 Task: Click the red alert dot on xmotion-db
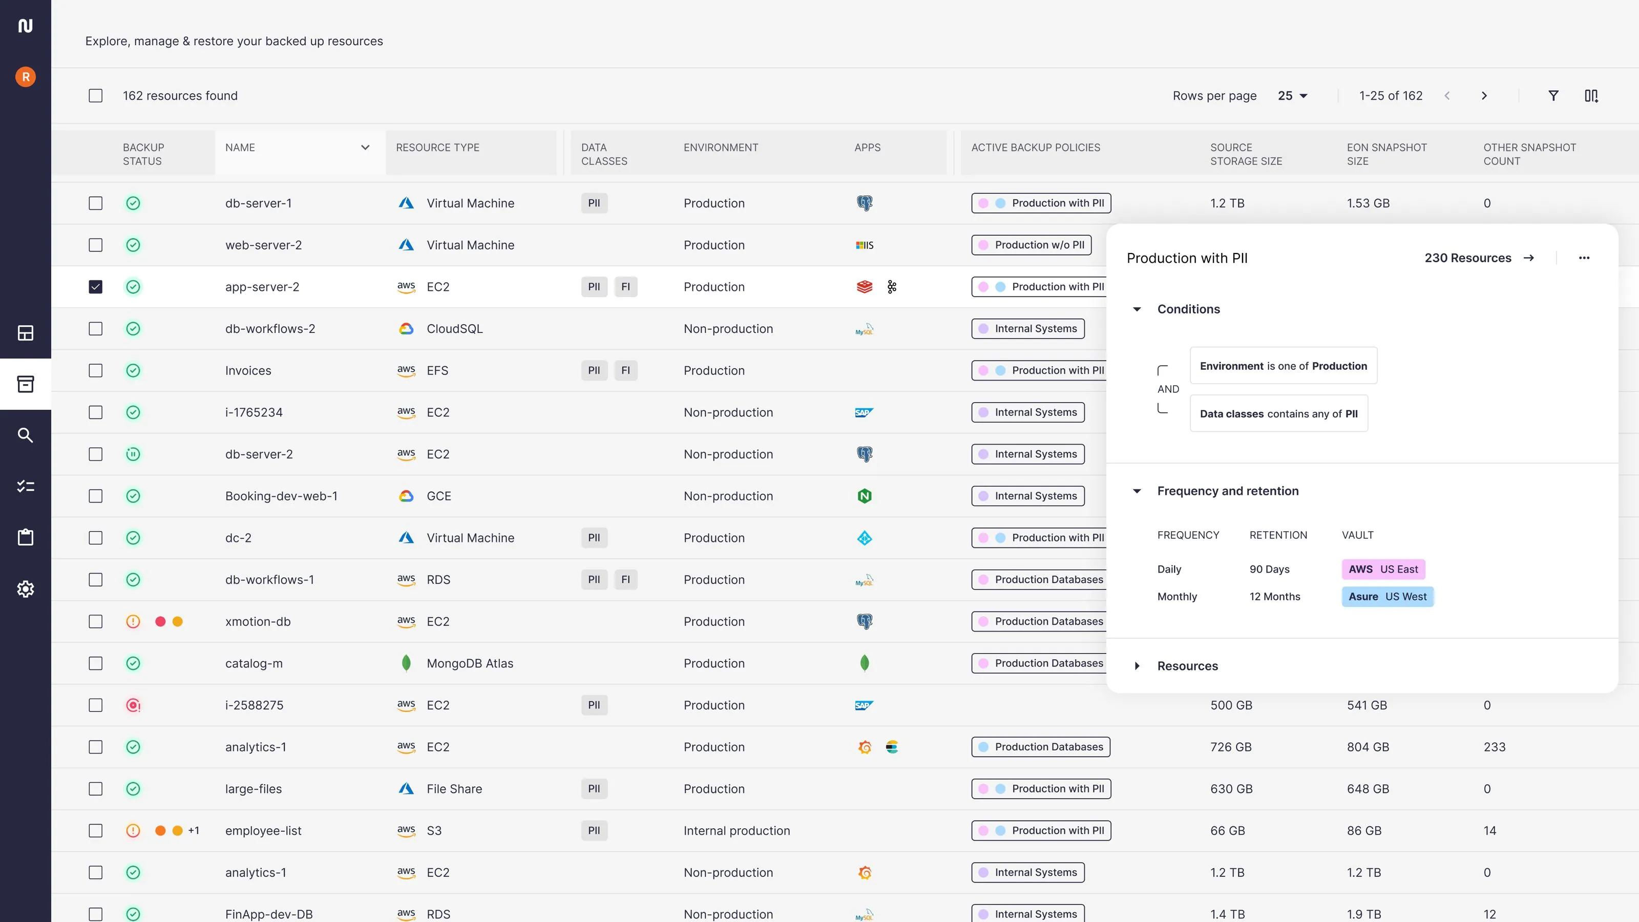160,622
